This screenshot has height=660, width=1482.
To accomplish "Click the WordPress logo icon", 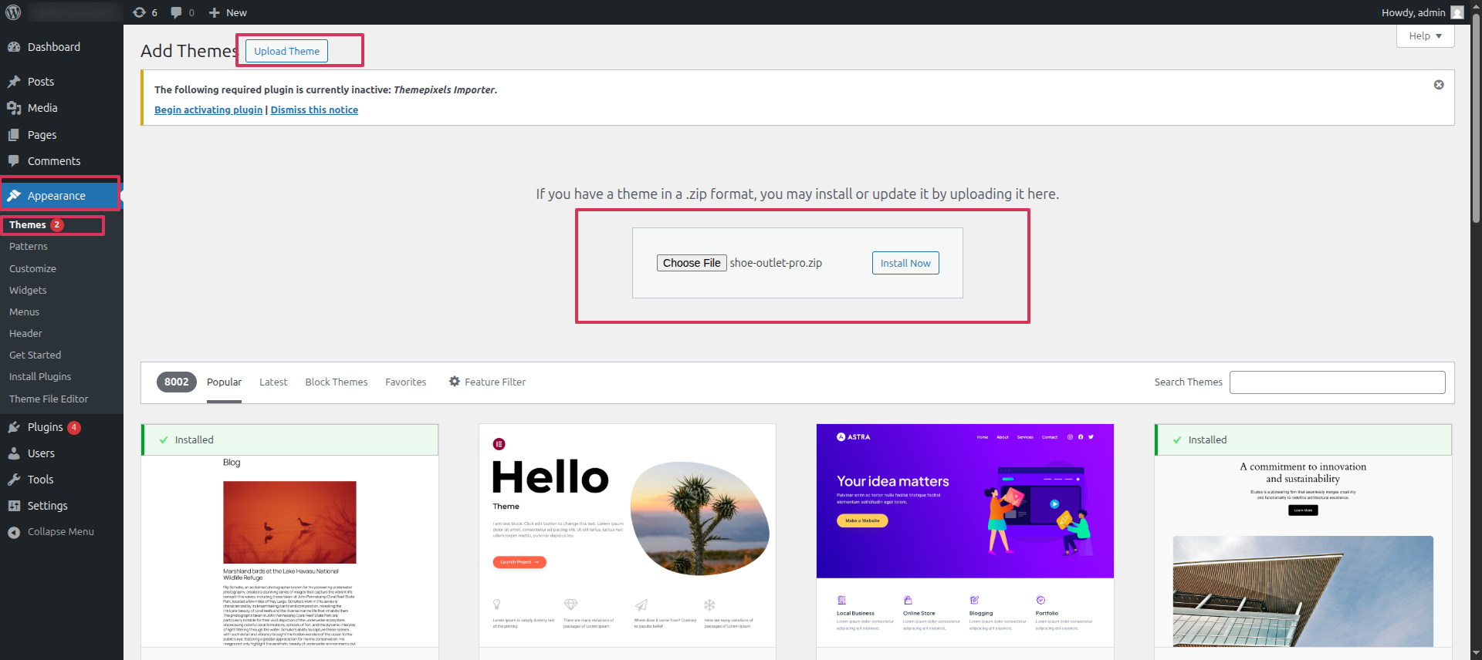I will (13, 12).
